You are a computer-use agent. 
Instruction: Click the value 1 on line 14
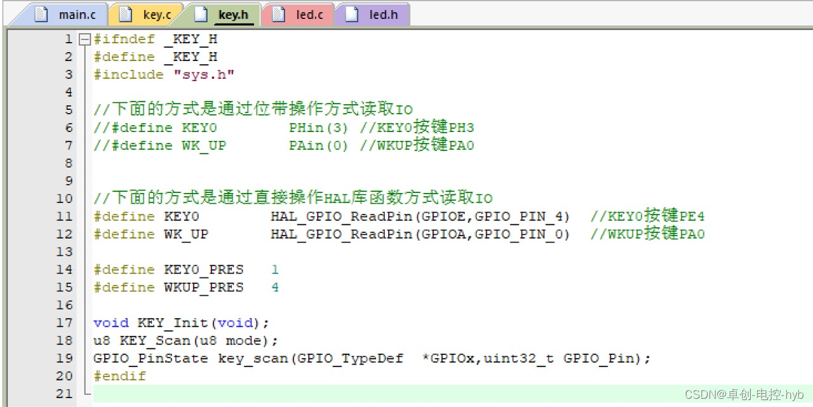pos(275,270)
